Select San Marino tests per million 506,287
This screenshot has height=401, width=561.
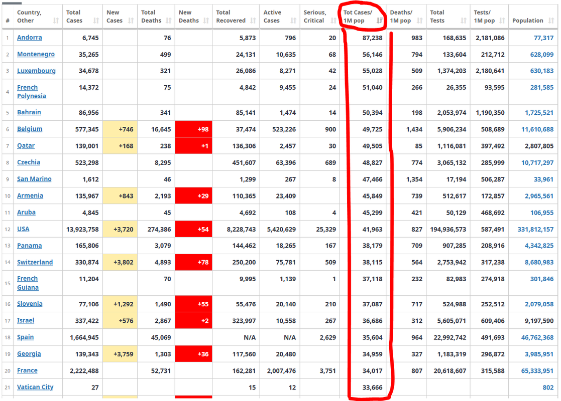493,179
